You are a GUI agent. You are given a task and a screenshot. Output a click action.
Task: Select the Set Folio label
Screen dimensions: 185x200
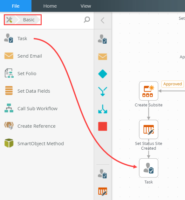[x=27, y=74]
